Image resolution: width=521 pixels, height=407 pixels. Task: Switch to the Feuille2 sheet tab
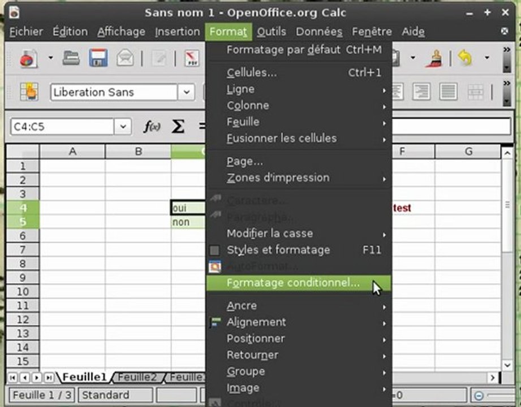point(137,377)
